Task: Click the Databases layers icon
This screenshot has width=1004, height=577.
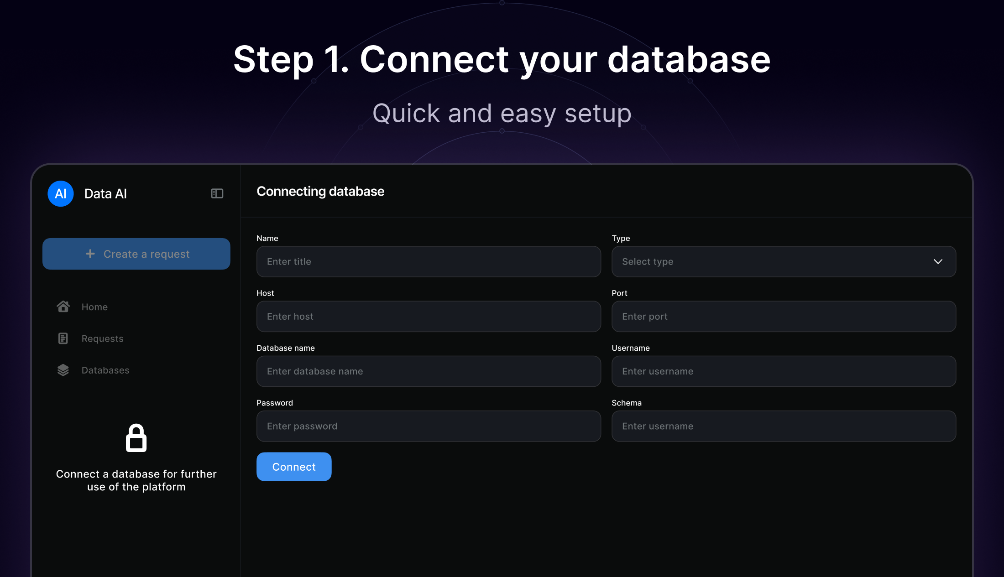Action: [x=63, y=370]
